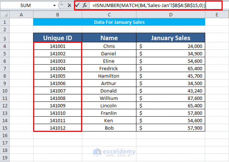Click the name cell 'Lincoln'
This screenshot has height=162, width=229.
pyautogui.click(x=109, y=106)
